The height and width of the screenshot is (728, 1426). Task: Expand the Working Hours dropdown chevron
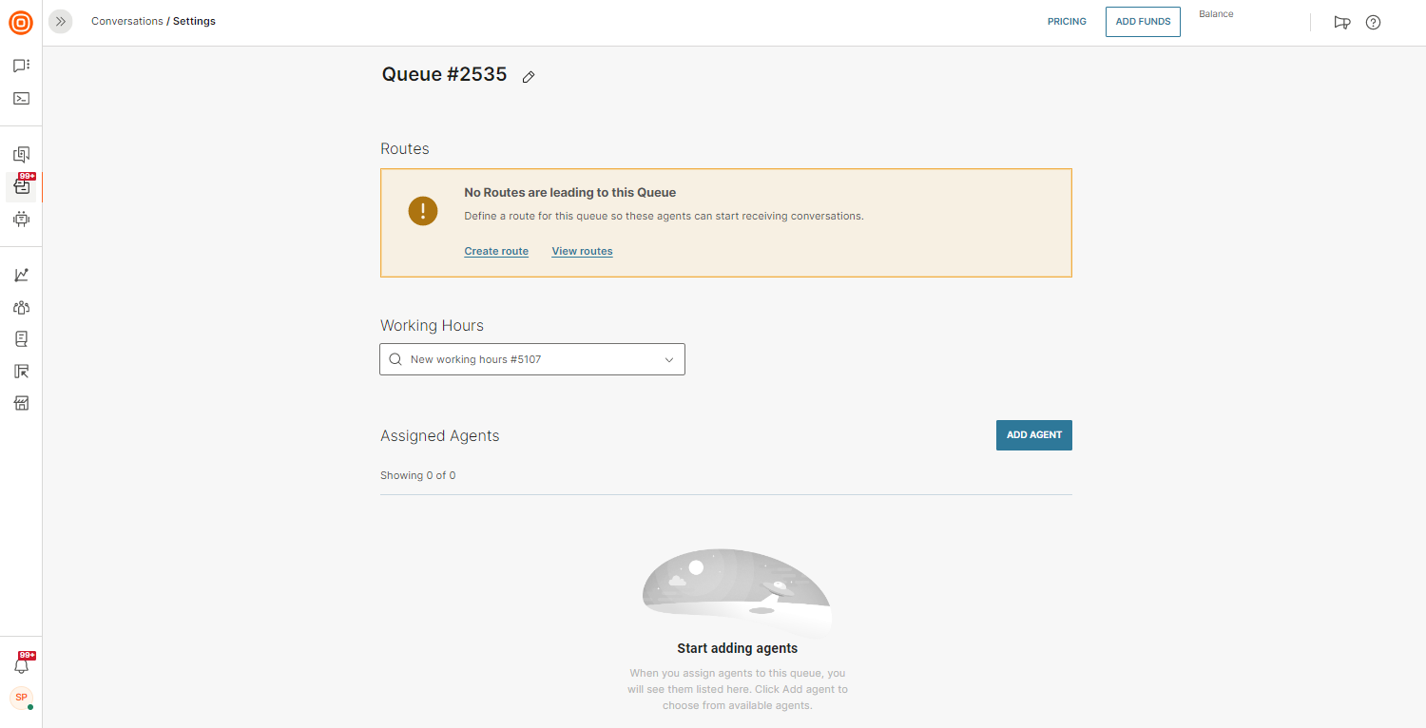pos(668,360)
